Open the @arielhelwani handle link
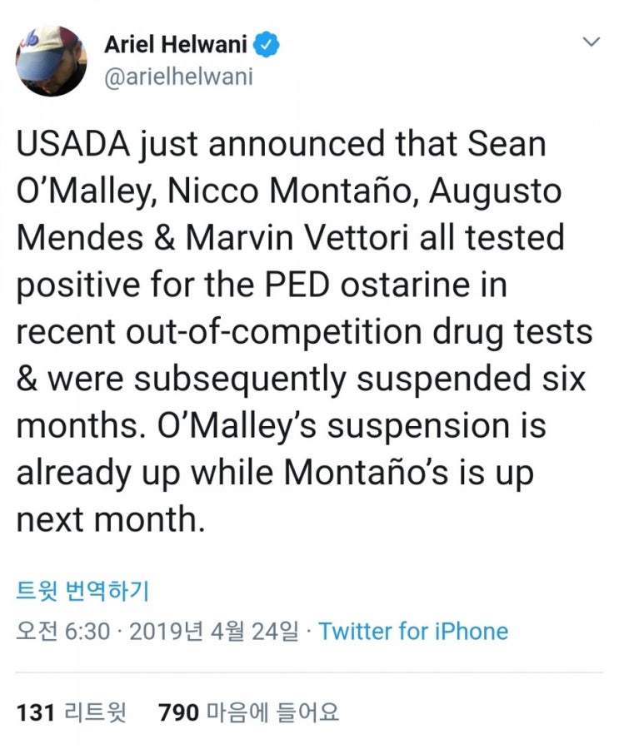 tap(178, 77)
